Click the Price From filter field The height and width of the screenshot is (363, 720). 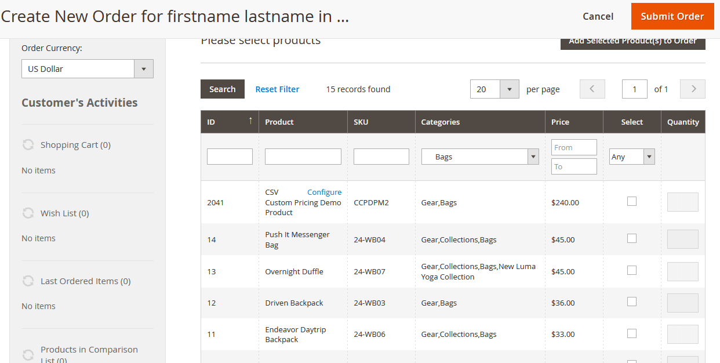click(573, 147)
